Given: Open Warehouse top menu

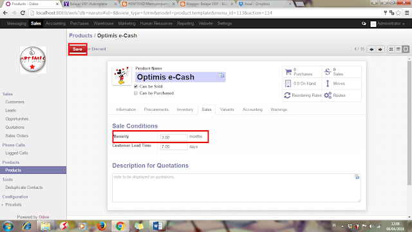Looking at the screenshot, I should click(104, 23).
